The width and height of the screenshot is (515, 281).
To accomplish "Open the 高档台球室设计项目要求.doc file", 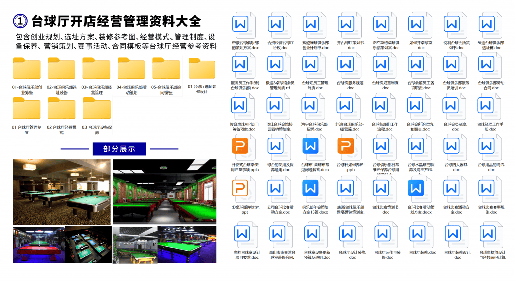I will (244, 234).
